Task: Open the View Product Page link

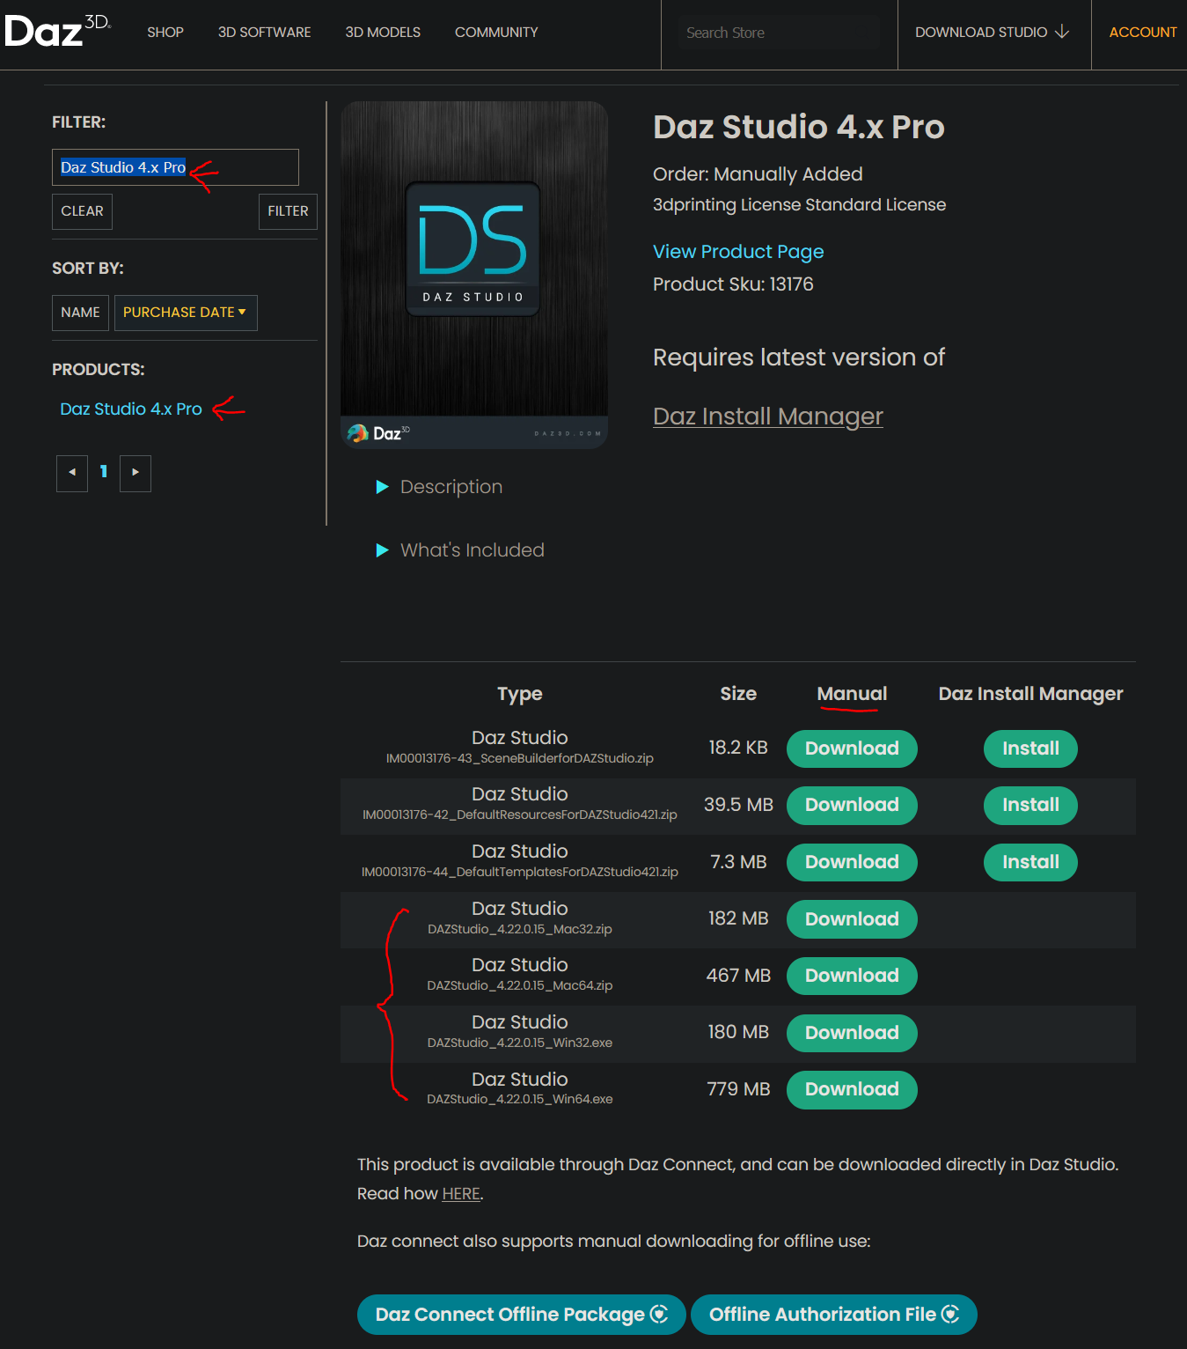Action: pyautogui.click(x=738, y=252)
